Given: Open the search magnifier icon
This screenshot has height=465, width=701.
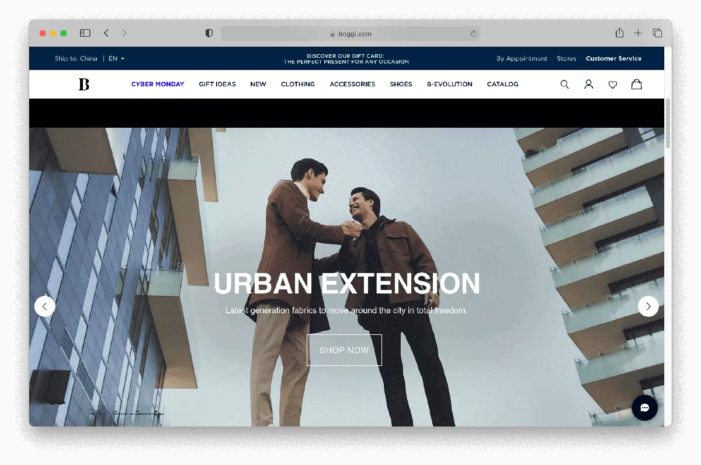Looking at the screenshot, I should pyautogui.click(x=564, y=85).
